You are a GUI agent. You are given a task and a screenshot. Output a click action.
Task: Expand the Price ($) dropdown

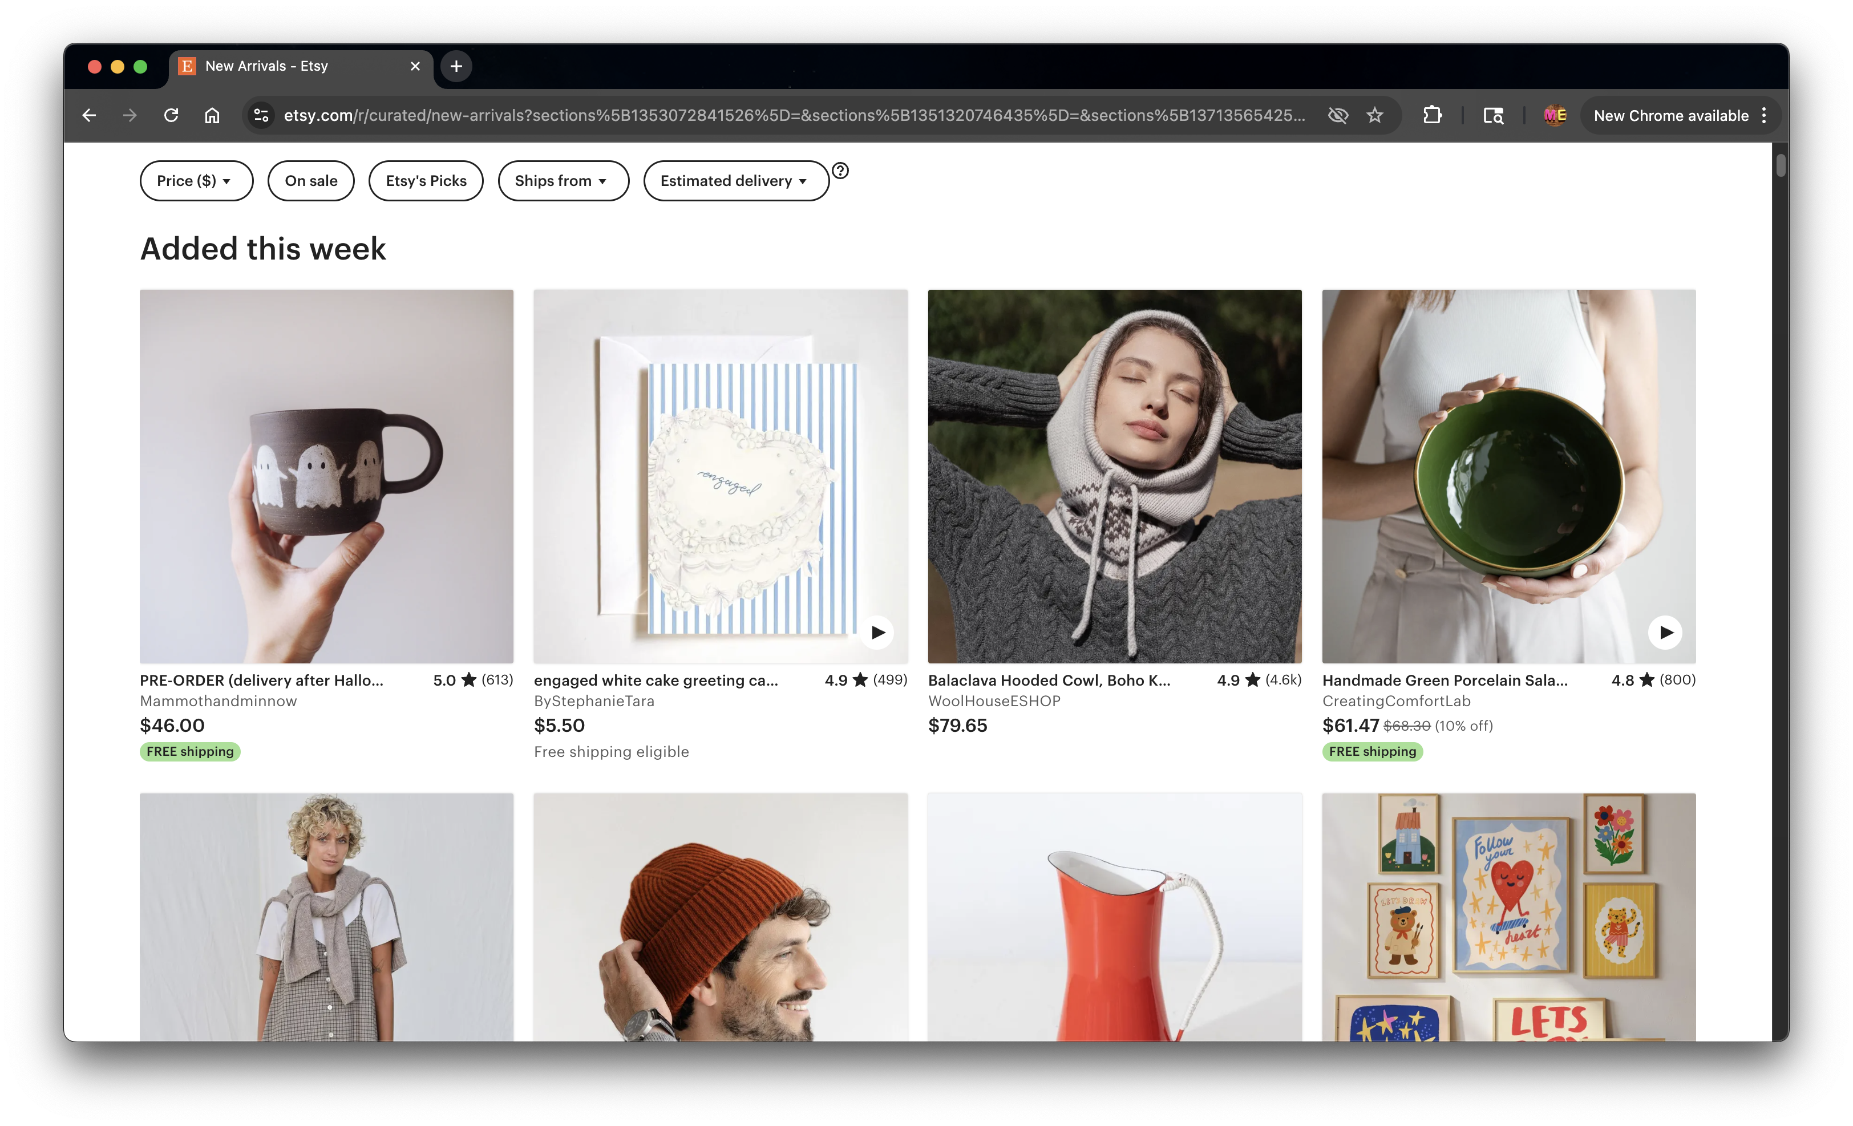[196, 180]
